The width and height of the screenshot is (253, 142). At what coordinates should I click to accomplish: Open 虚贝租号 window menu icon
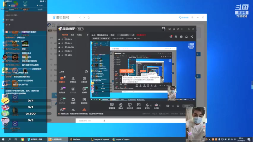[x=192, y=17]
